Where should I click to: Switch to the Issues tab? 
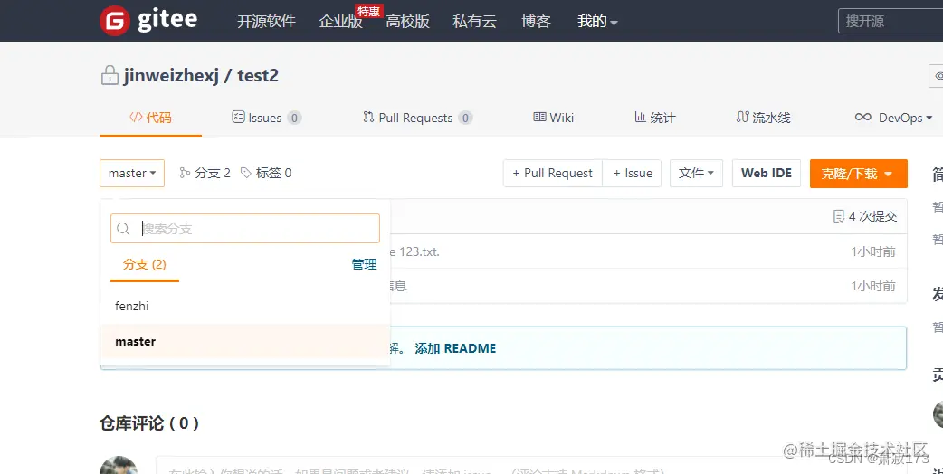[x=266, y=118]
